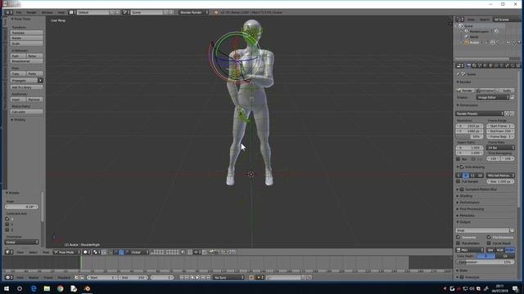The image size is (524, 294).
Task: Enable the Full Sample checkbox
Action: [458, 181]
